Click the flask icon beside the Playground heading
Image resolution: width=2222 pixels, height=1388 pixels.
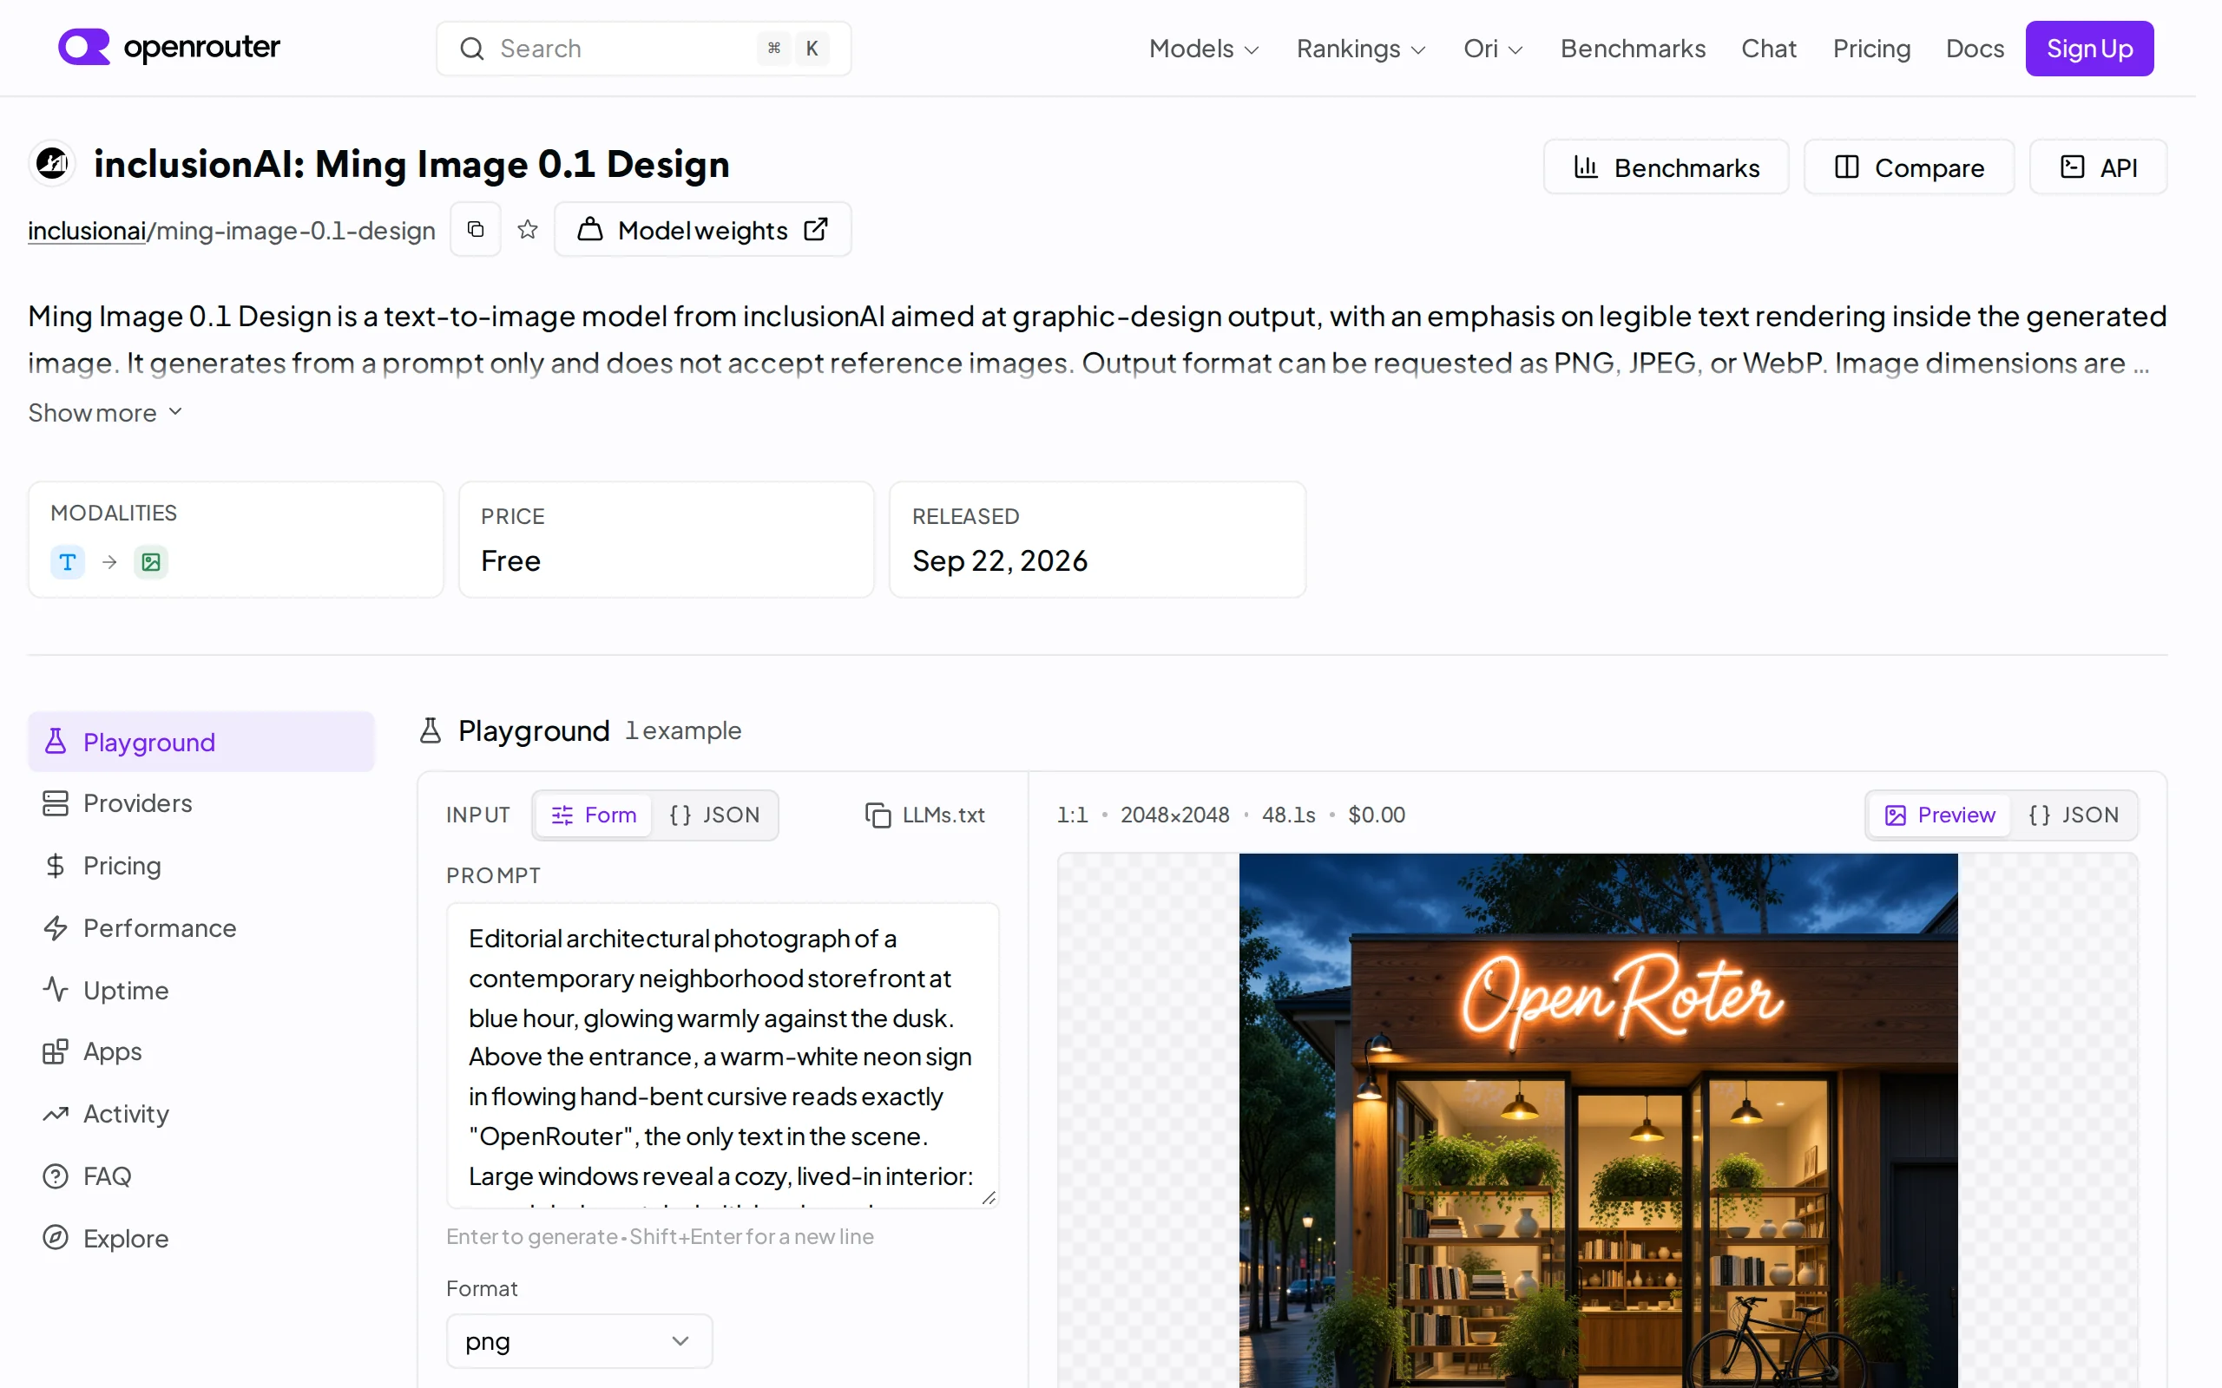[431, 730]
